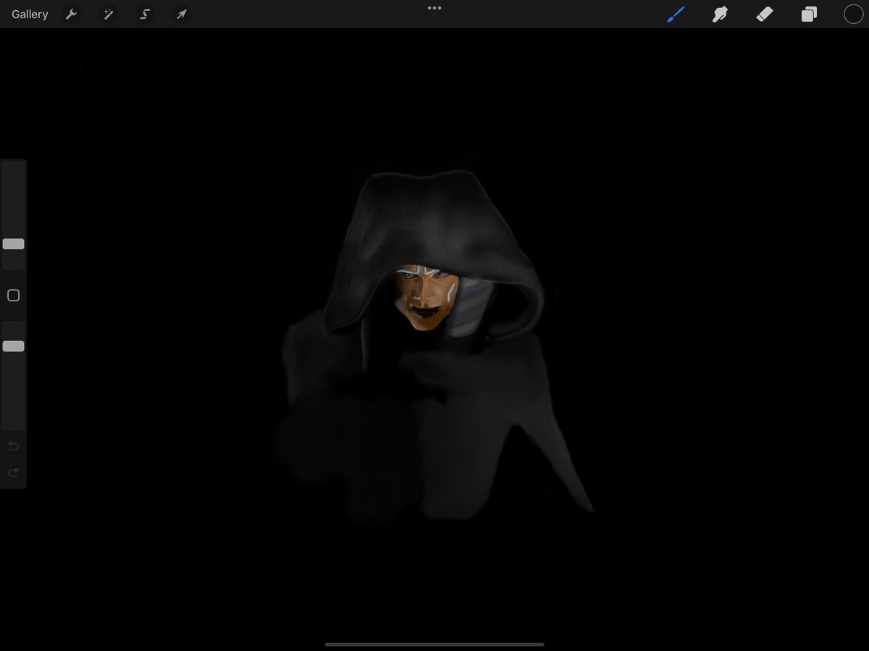This screenshot has width=869, height=651.
Task: Tap the iPad home indicator bar
Action: pyautogui.click(x=434, y=644)
